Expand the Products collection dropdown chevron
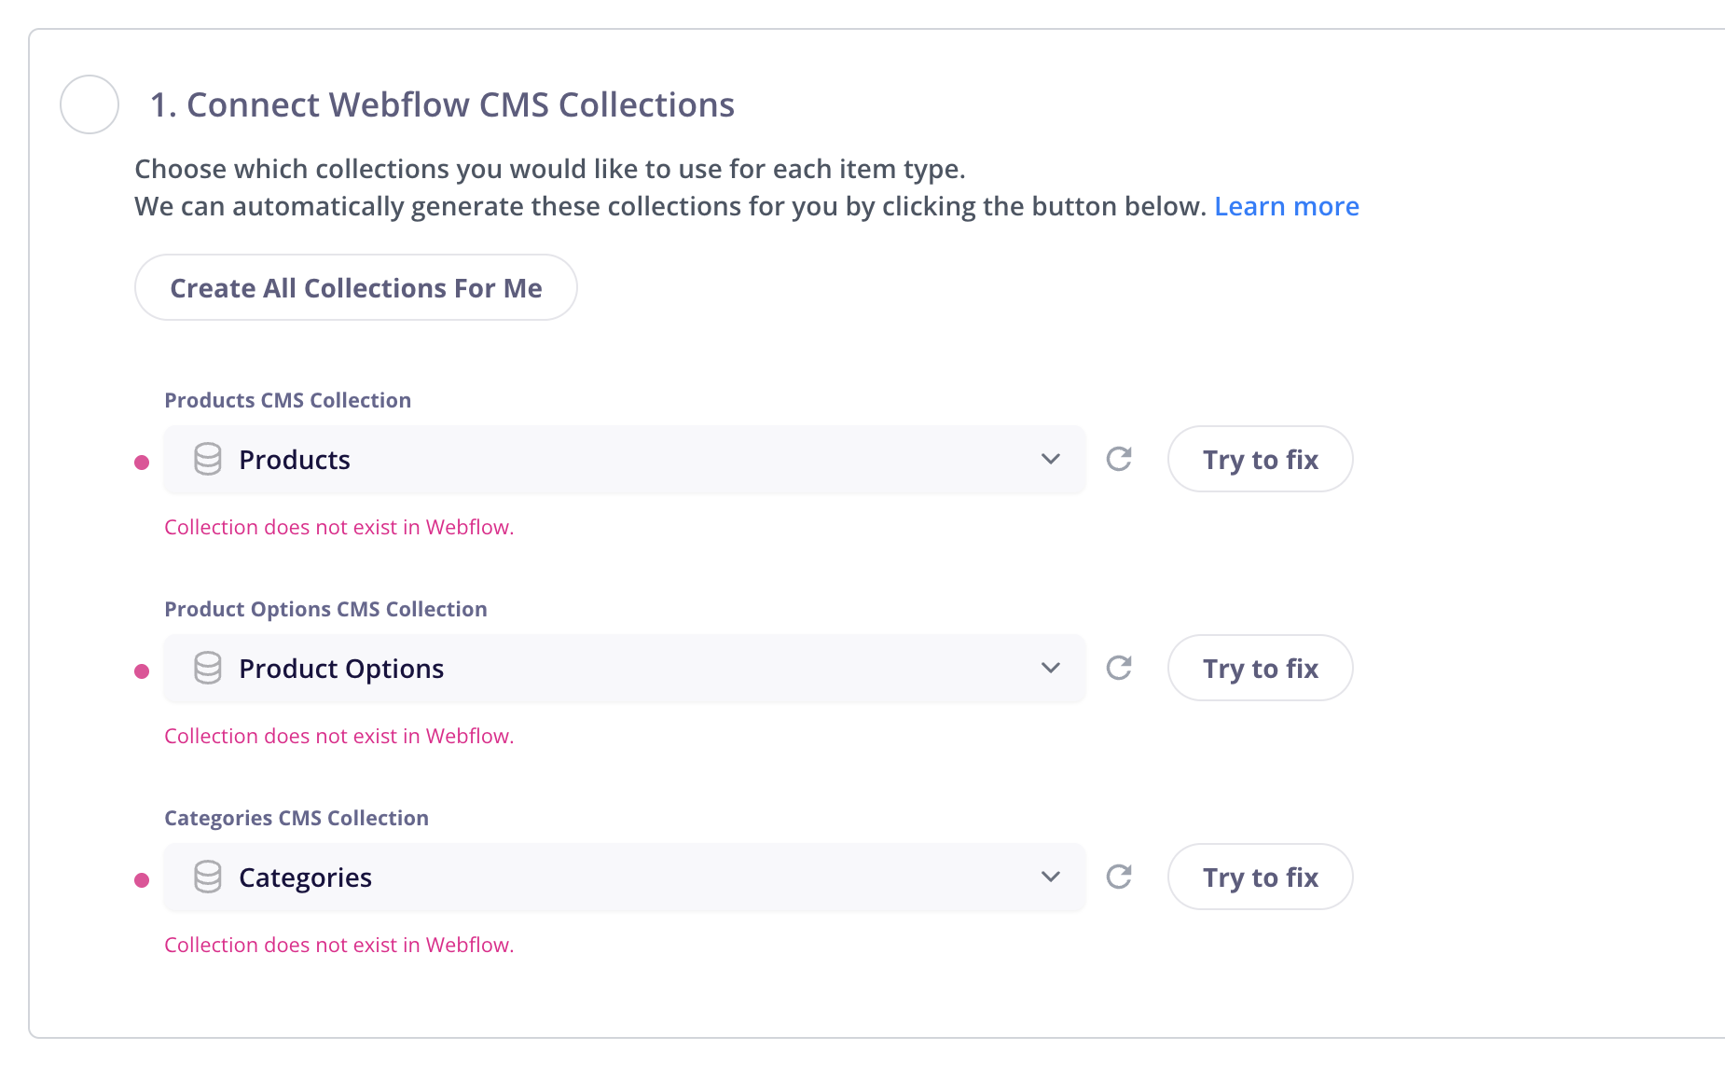1725x1078 pixels. pos(1051,459)
